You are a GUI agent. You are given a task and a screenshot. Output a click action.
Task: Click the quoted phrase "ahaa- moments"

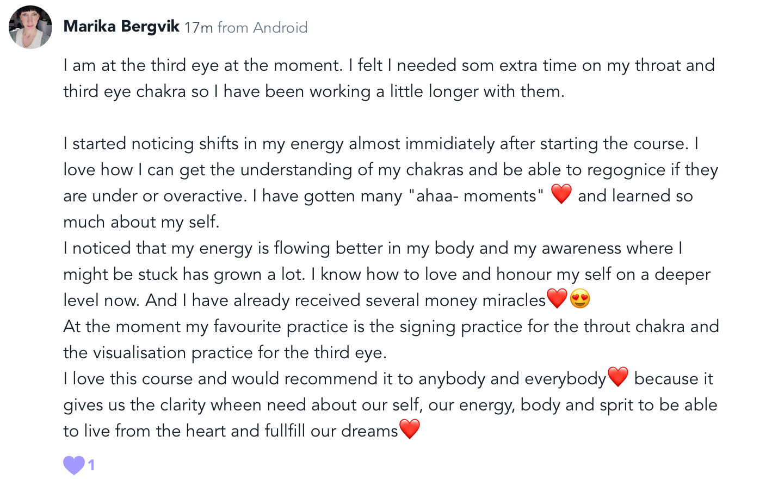pyautogui.click(x=476, y=196)
